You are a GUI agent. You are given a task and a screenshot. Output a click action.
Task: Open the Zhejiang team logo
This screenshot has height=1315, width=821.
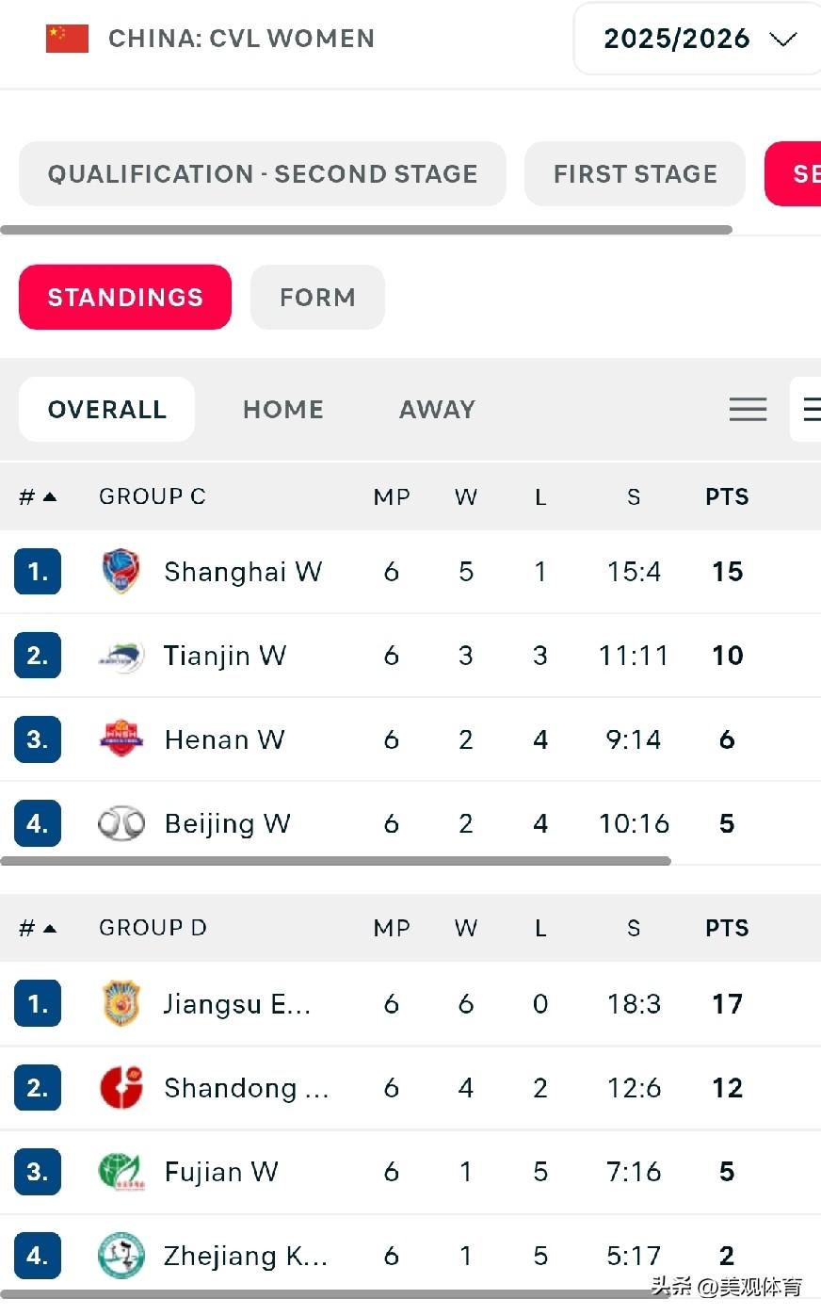pyautogui.click(x=121, y=1256)
